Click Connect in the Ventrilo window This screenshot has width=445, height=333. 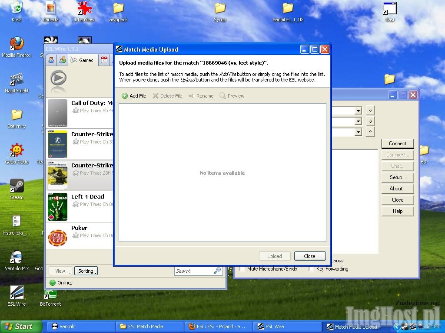point(398,144)
